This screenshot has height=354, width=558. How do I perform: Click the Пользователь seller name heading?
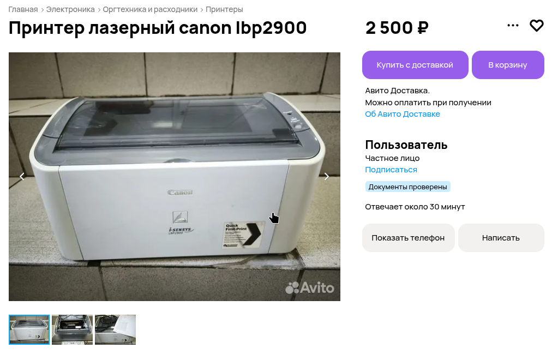pyautogui.click(x=406, y=145)
